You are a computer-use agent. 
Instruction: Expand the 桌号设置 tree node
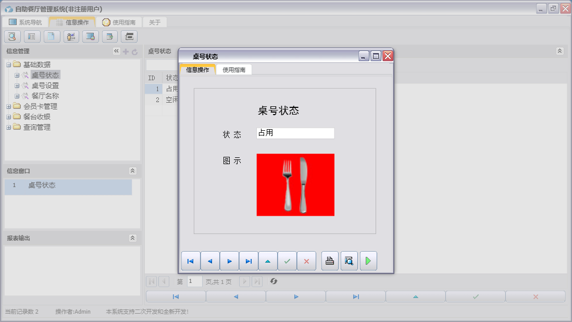16,85
